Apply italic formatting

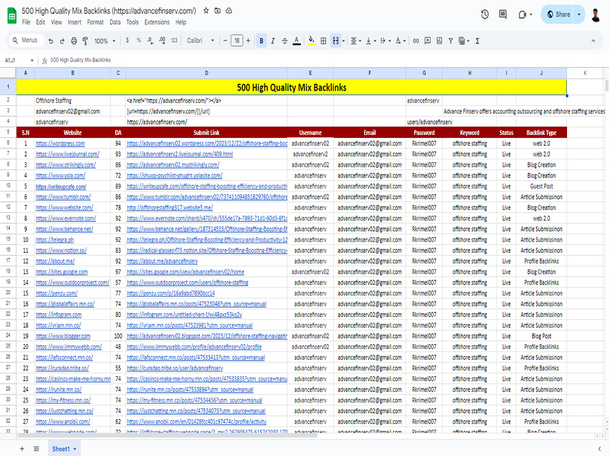273,41
